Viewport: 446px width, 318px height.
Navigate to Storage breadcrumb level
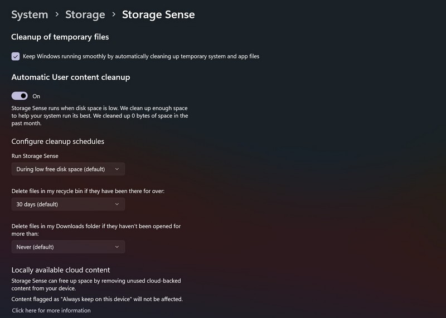(x=85, y=14)
